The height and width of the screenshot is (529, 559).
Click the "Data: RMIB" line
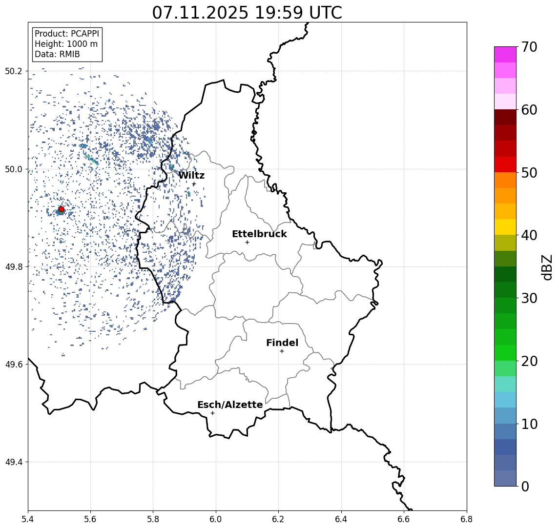[57, 54]
